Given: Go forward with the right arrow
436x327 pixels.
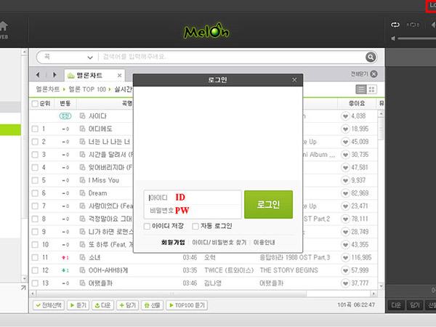Looking at the screenshot, I should pyautogui.click(x=54, y=75).
